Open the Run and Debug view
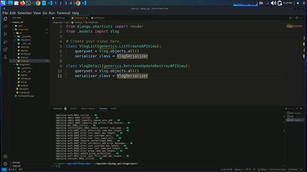This screenshot has height=172, width=307. click(x=5, y=42)
